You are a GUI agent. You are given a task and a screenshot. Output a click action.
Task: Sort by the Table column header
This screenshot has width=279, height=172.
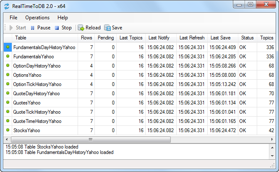coord(21,38)
